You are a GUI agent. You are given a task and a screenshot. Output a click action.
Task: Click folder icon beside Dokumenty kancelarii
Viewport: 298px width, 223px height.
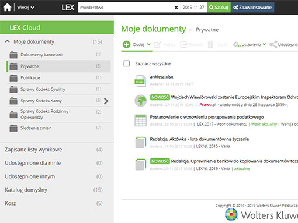pos(13,55)
